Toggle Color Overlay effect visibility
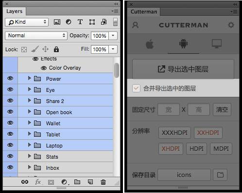 [x=44, y=68]
